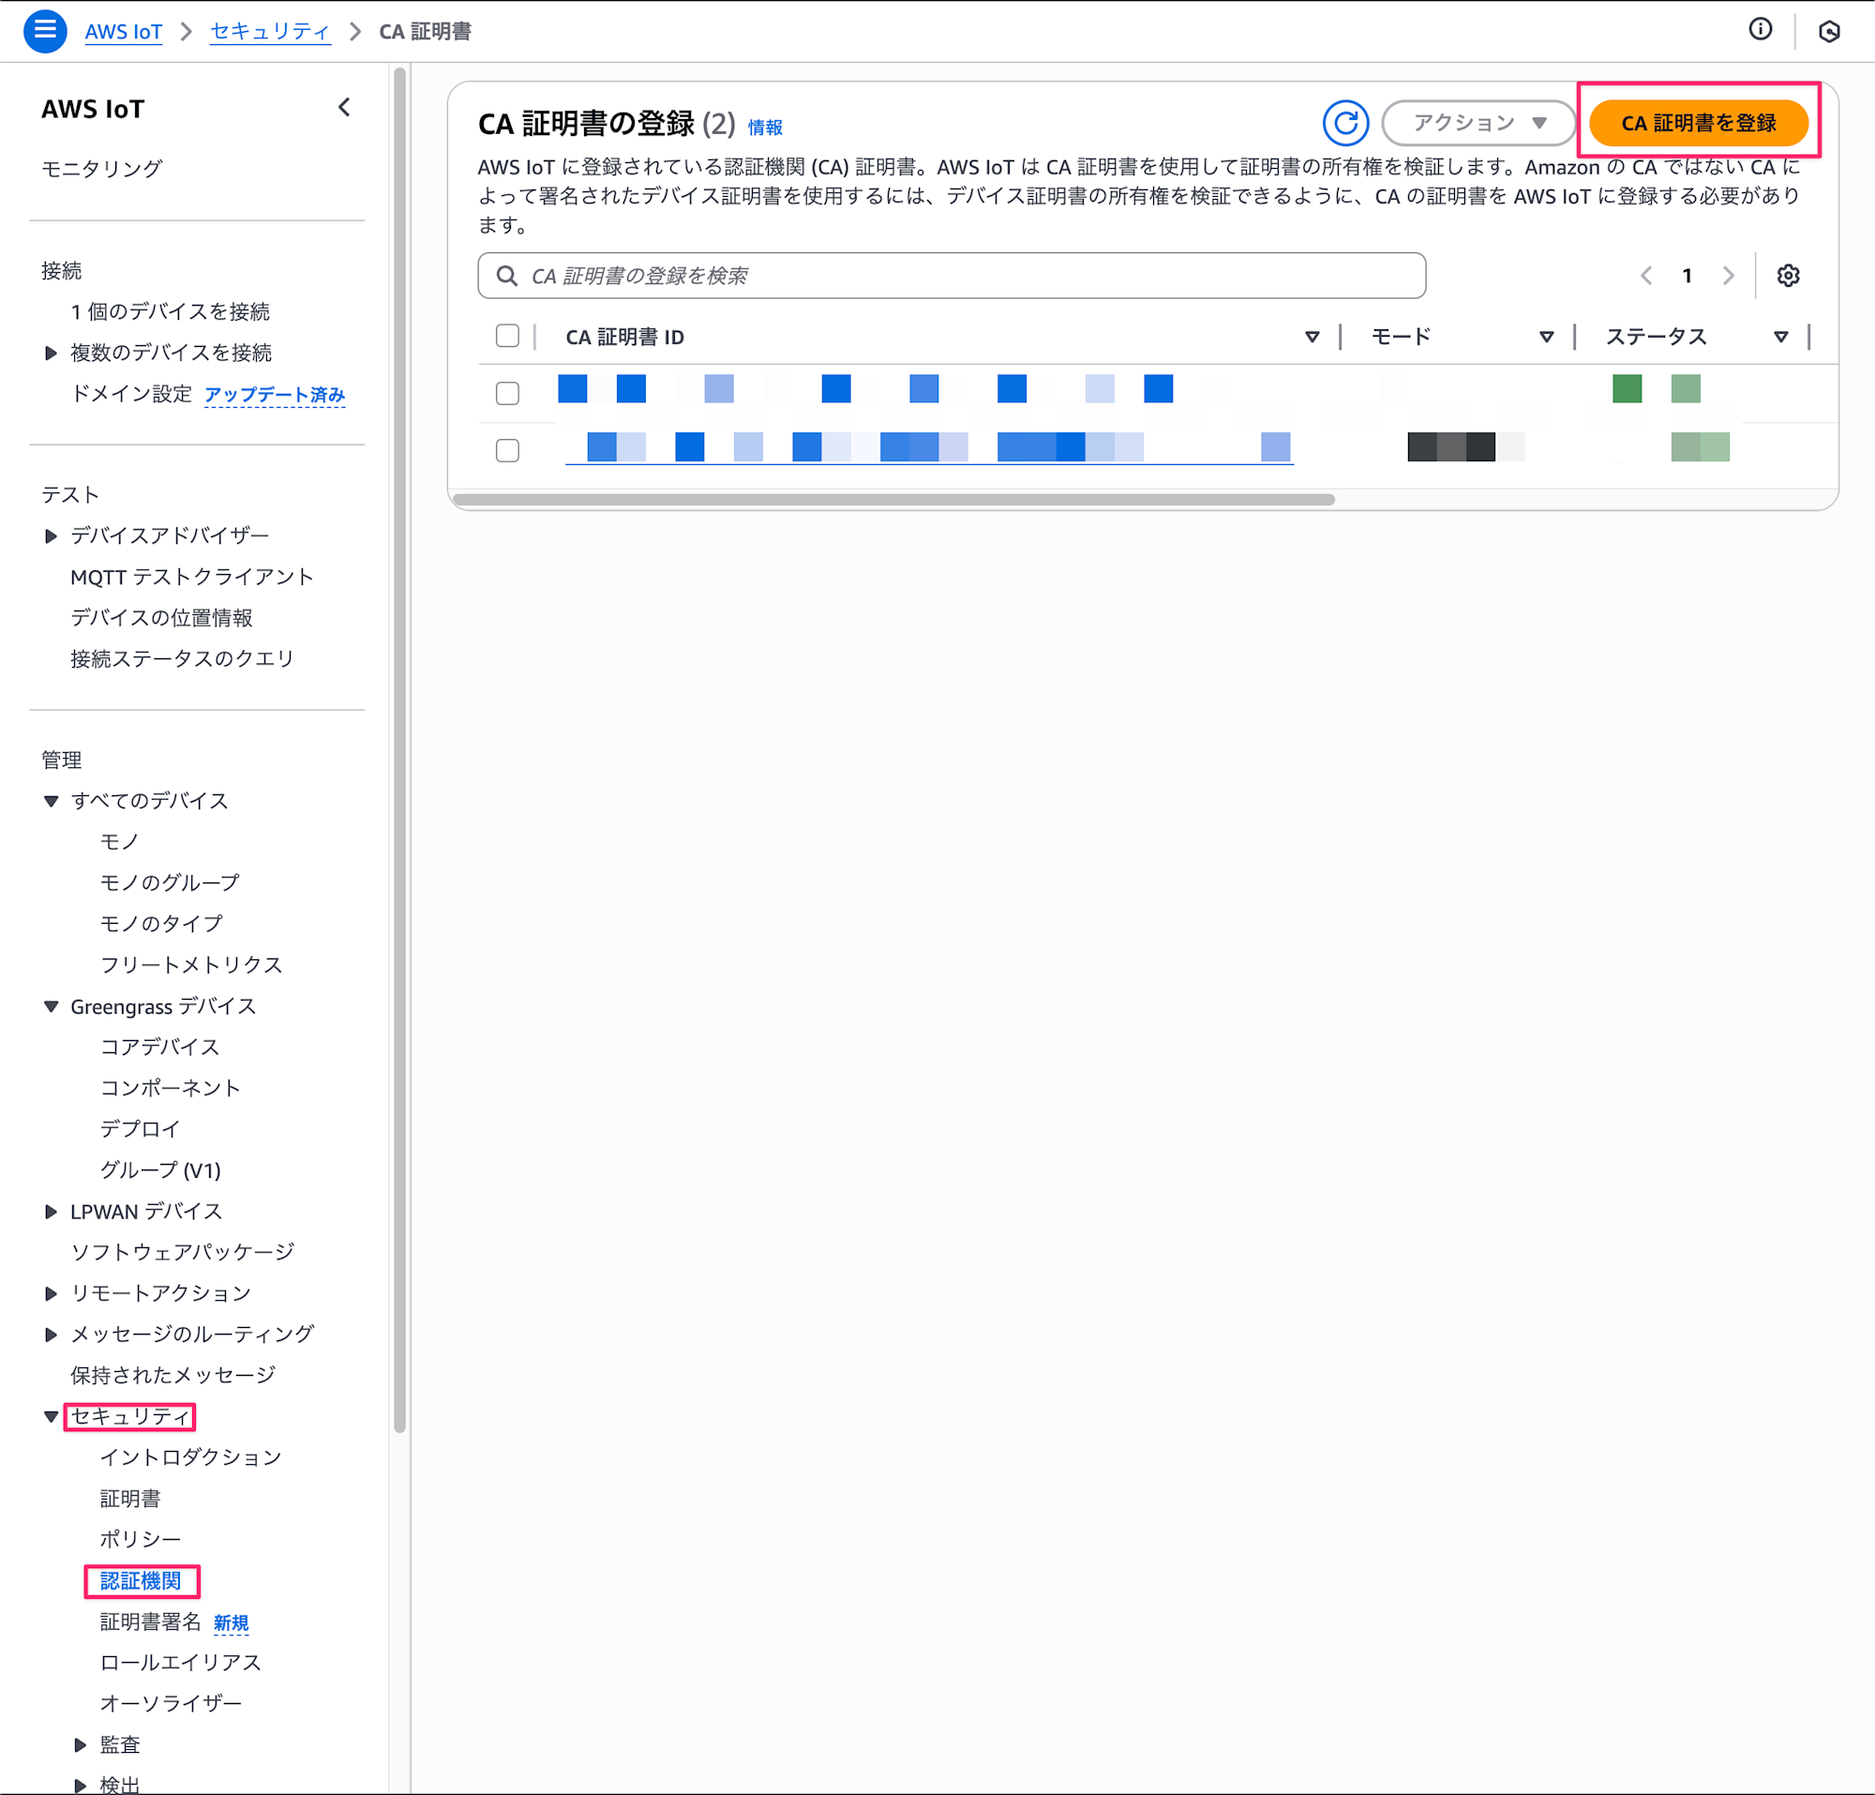The width and height of the screenshot is (1875, 1795).
Task: Open モノ page
Action: [120, 842]
